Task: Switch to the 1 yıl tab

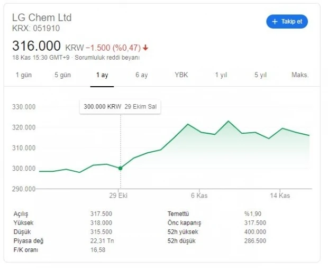Action: (x=221, y=75)
